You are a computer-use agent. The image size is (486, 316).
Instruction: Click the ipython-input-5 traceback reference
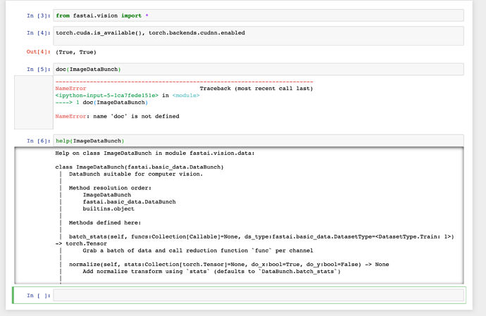tap(106, 96)
